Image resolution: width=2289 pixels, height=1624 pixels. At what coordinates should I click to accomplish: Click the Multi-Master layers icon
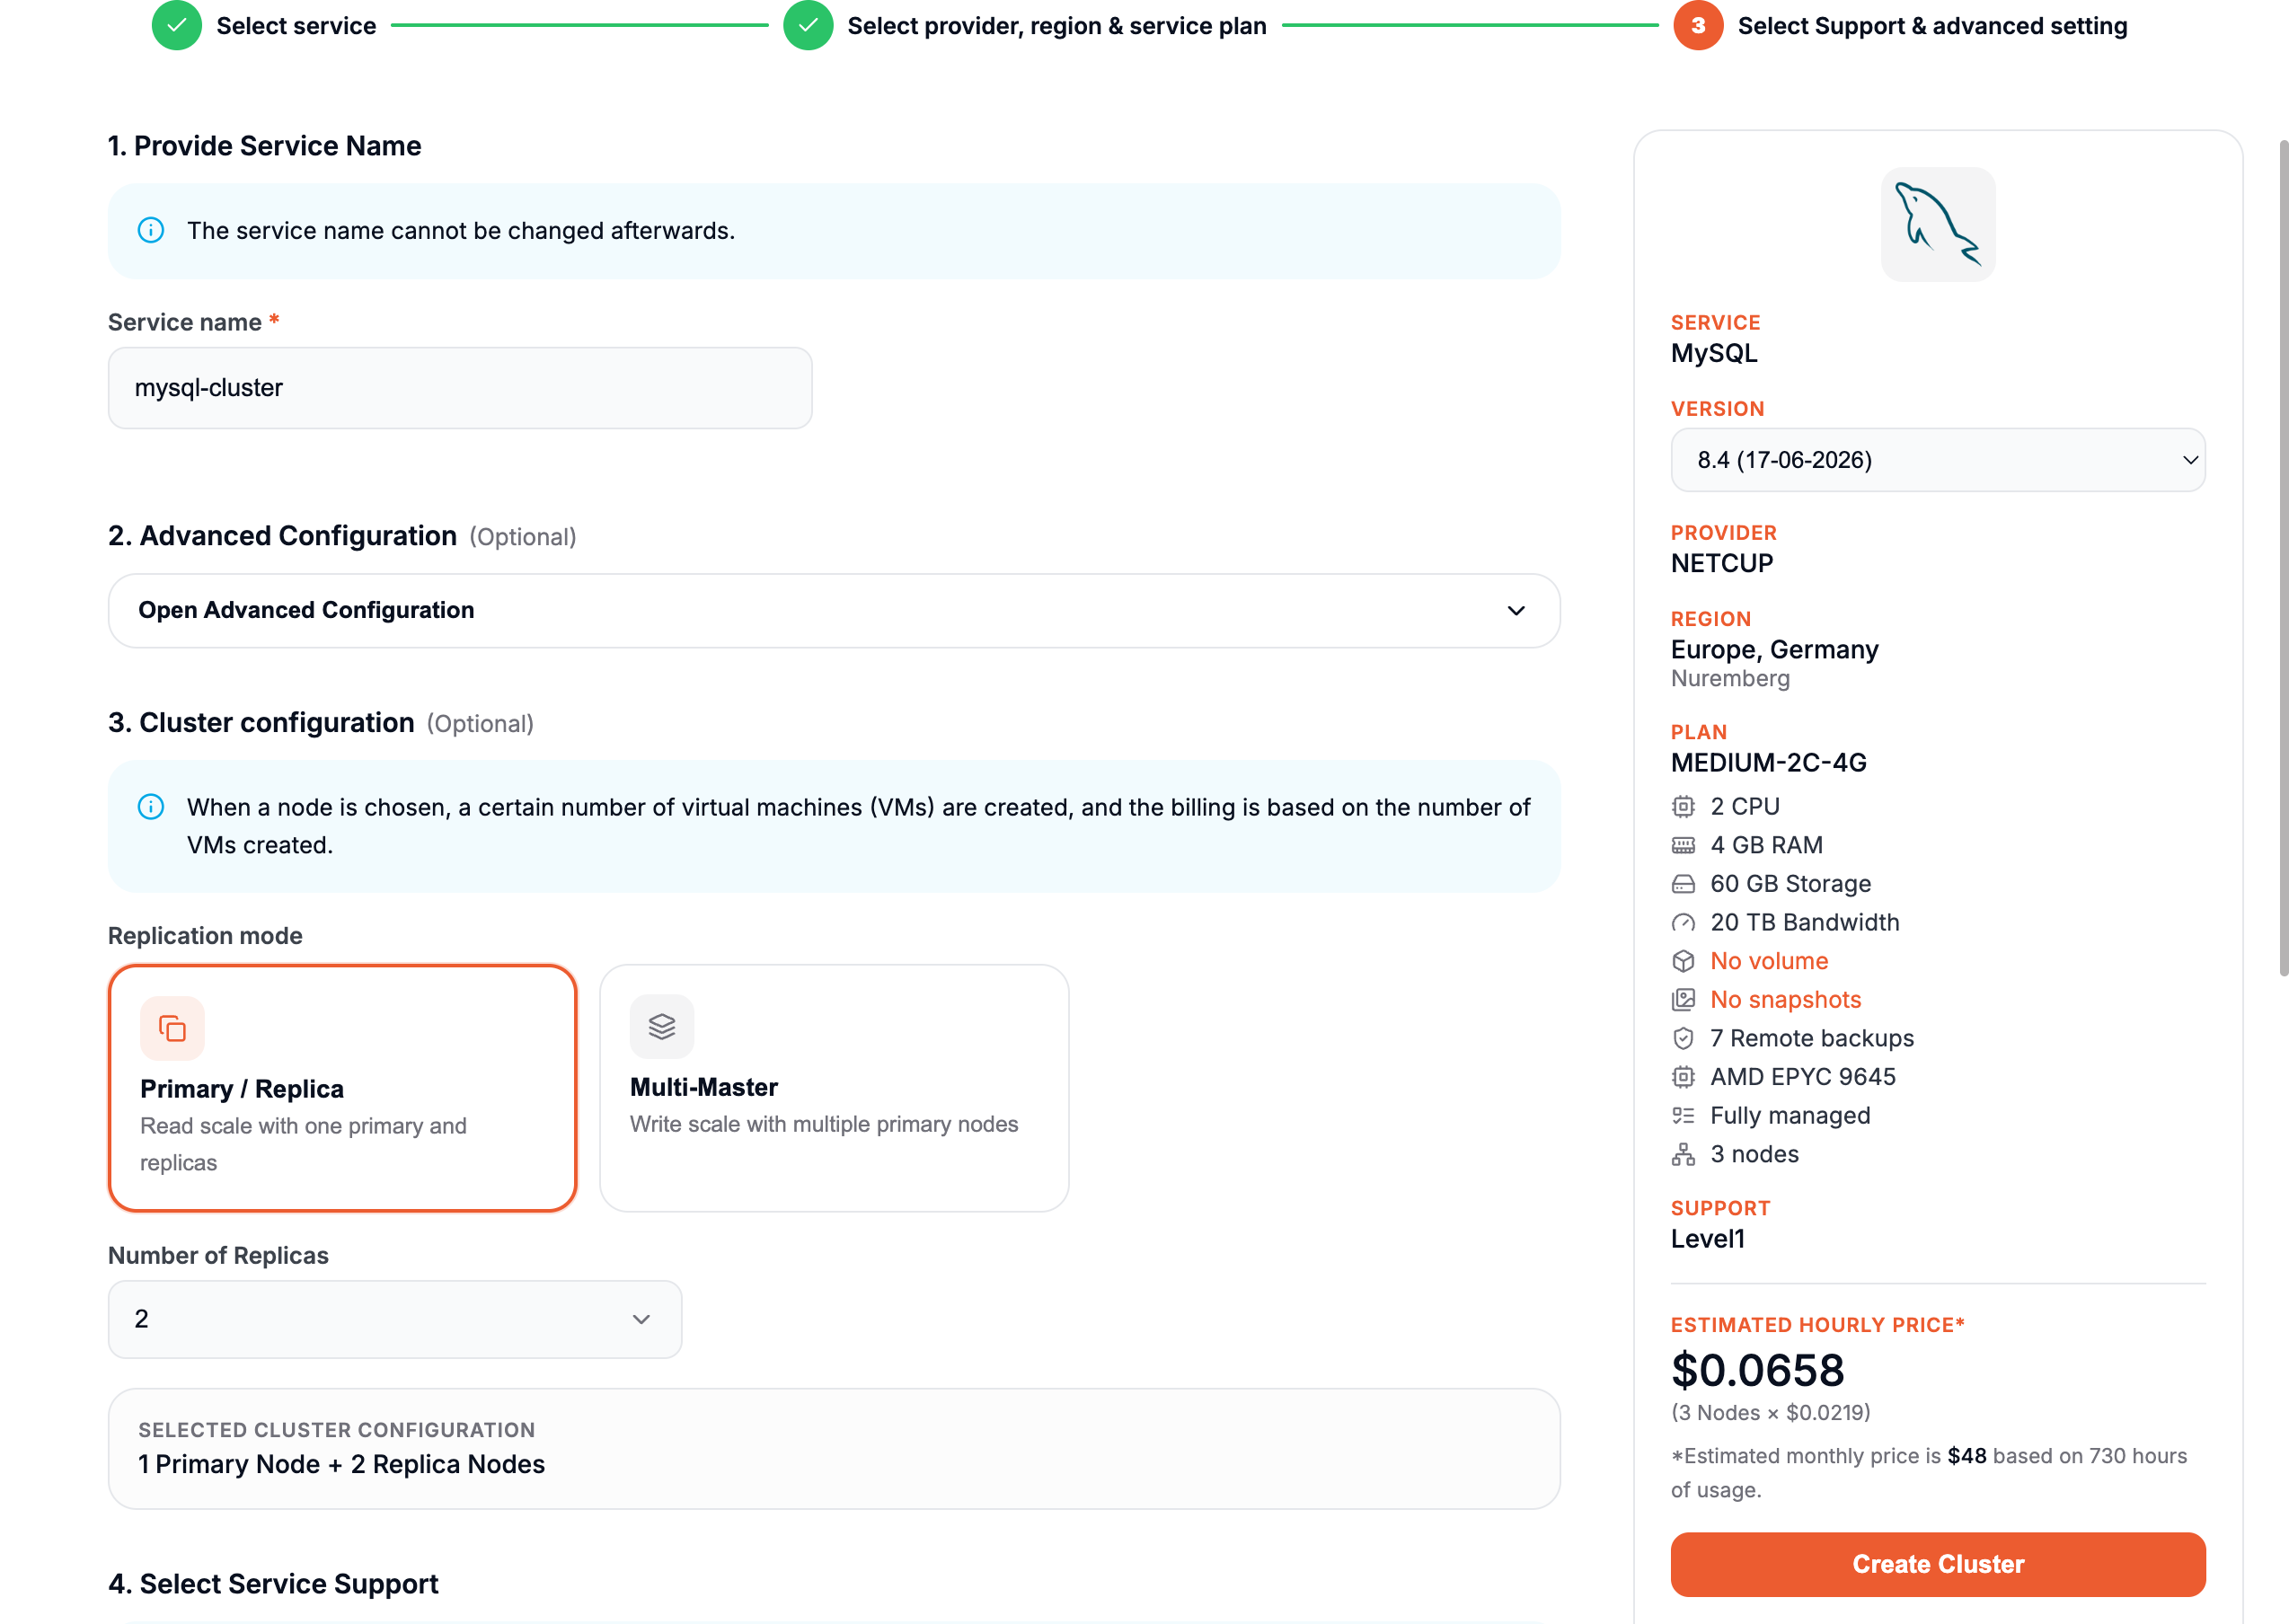pos(662,1026)
